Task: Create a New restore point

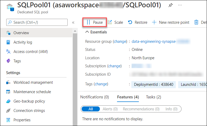Action: click(x=171, y=22)
